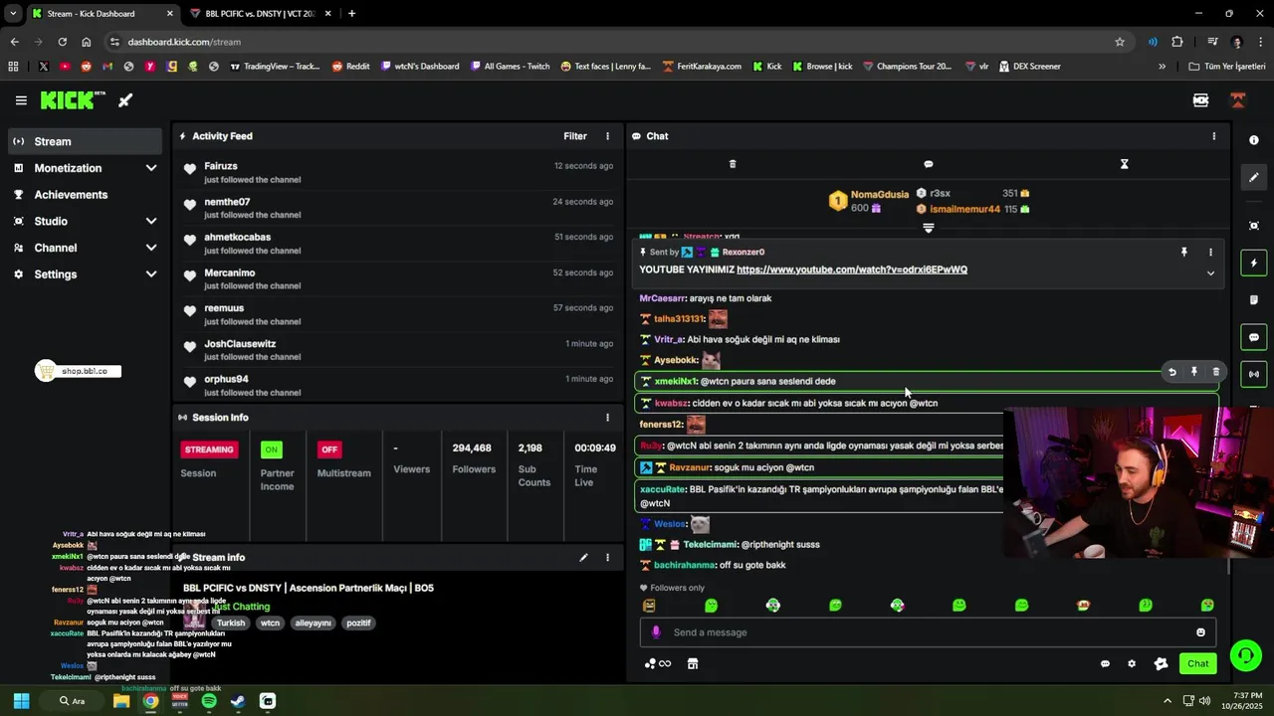Open a new browser tab
Viewport: 1274px width, 716px height.
click(x=351, y=14)
